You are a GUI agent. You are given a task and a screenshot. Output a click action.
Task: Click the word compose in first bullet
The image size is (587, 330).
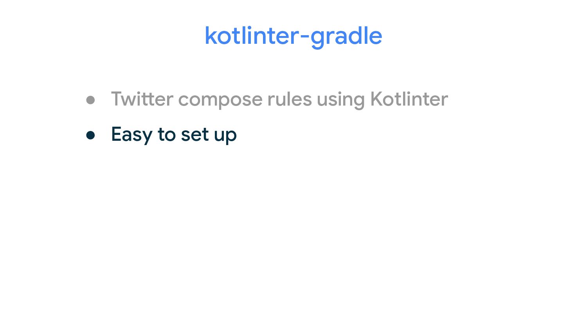220,100
